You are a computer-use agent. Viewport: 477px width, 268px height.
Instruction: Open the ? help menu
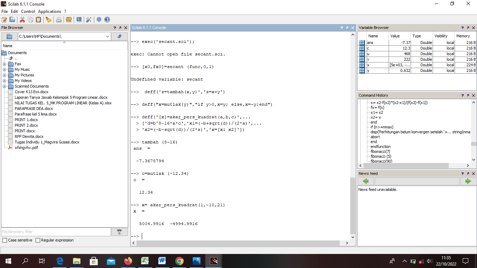(x=65, y=12)
